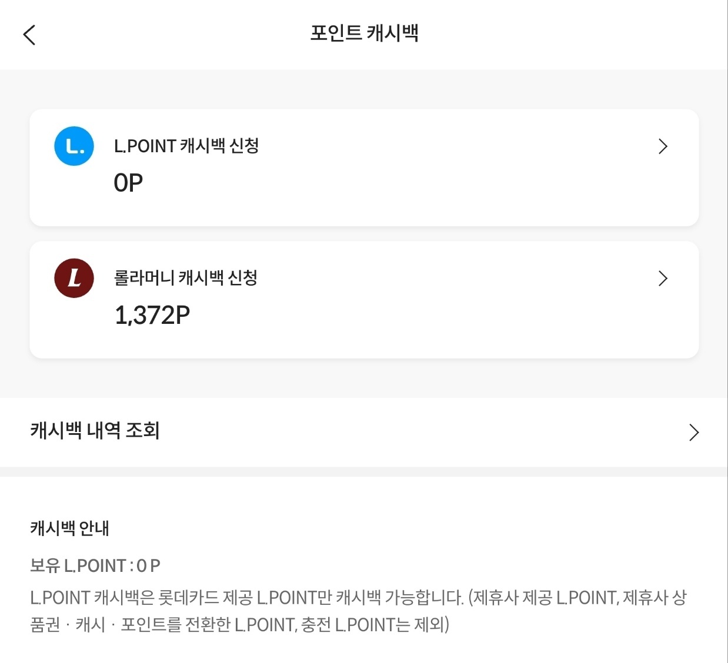Screen dimensions: 728x663
Task: Tap the L.POINT 캐시백 신청 label
Action: point(186,146)
